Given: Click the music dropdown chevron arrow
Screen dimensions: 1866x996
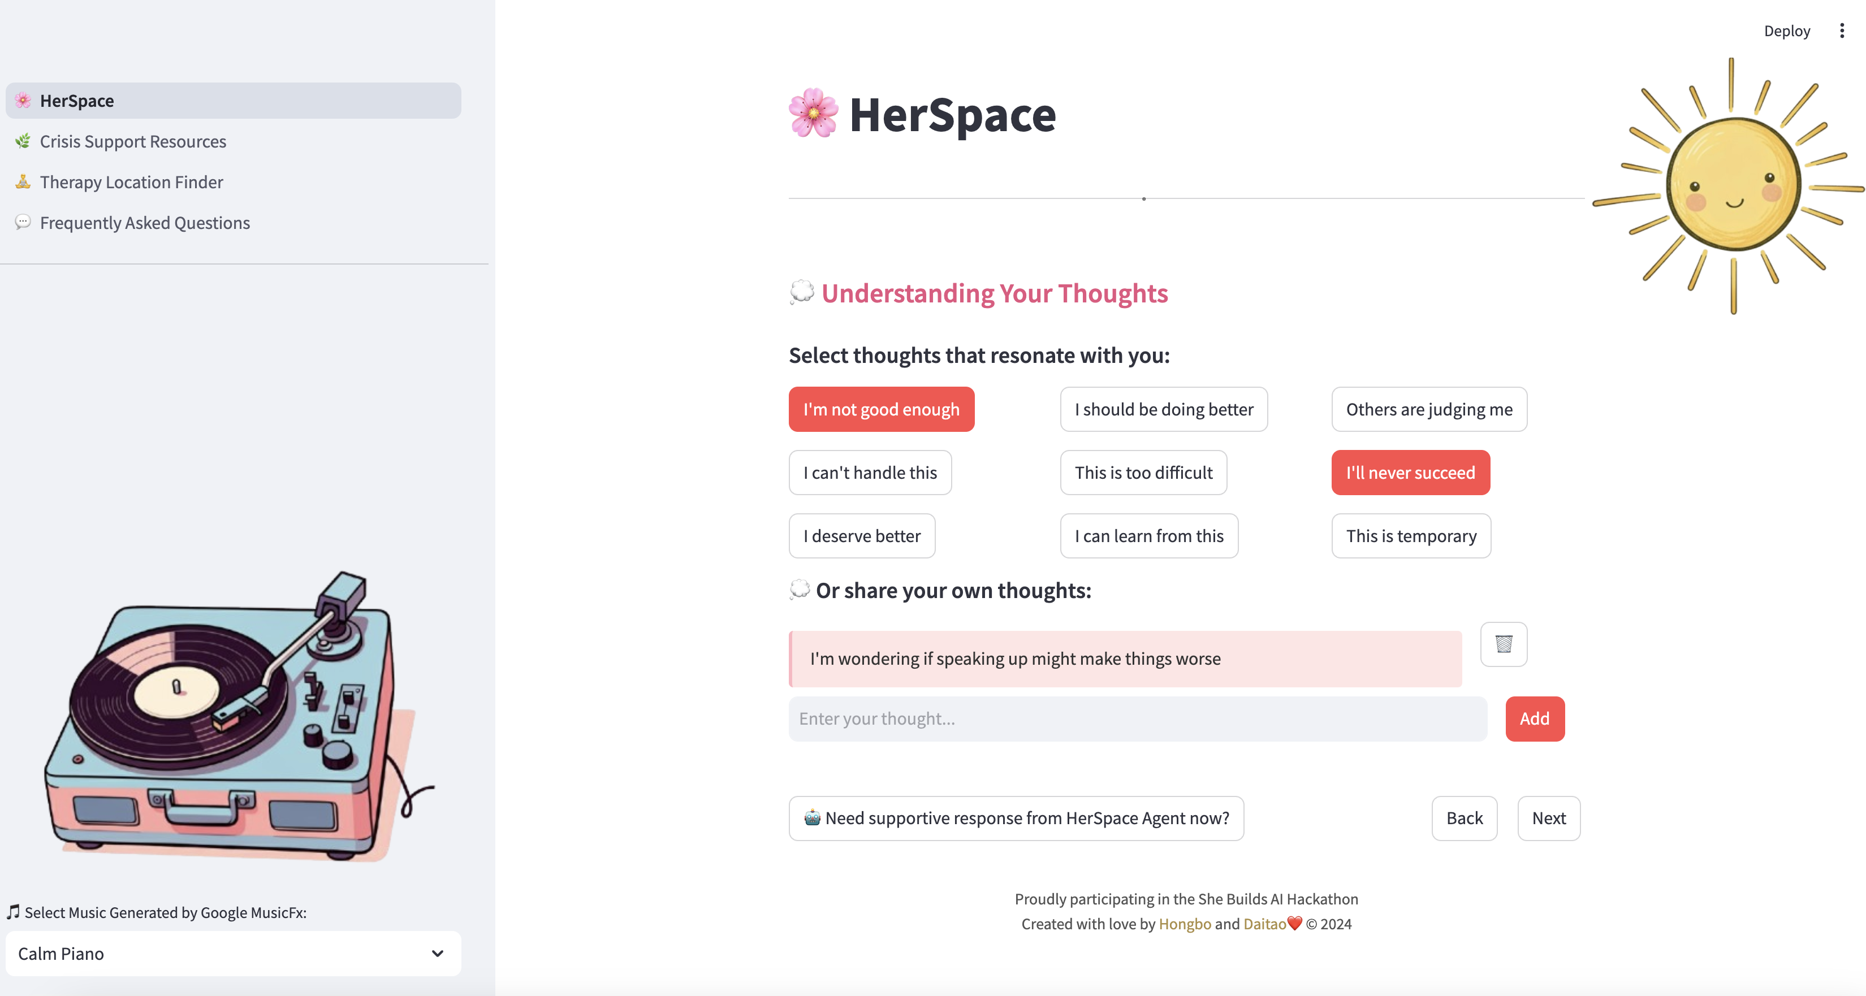Looking at the screenshot, I should (438, 953).
